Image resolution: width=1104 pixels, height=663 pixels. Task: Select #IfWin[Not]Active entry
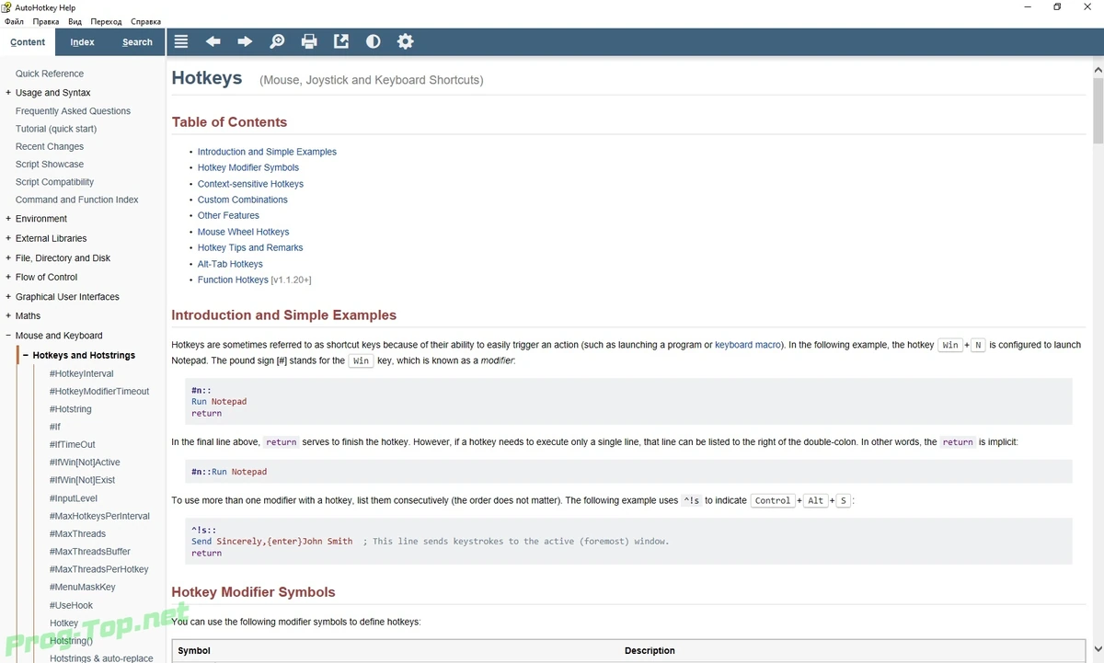click(85, 463)
